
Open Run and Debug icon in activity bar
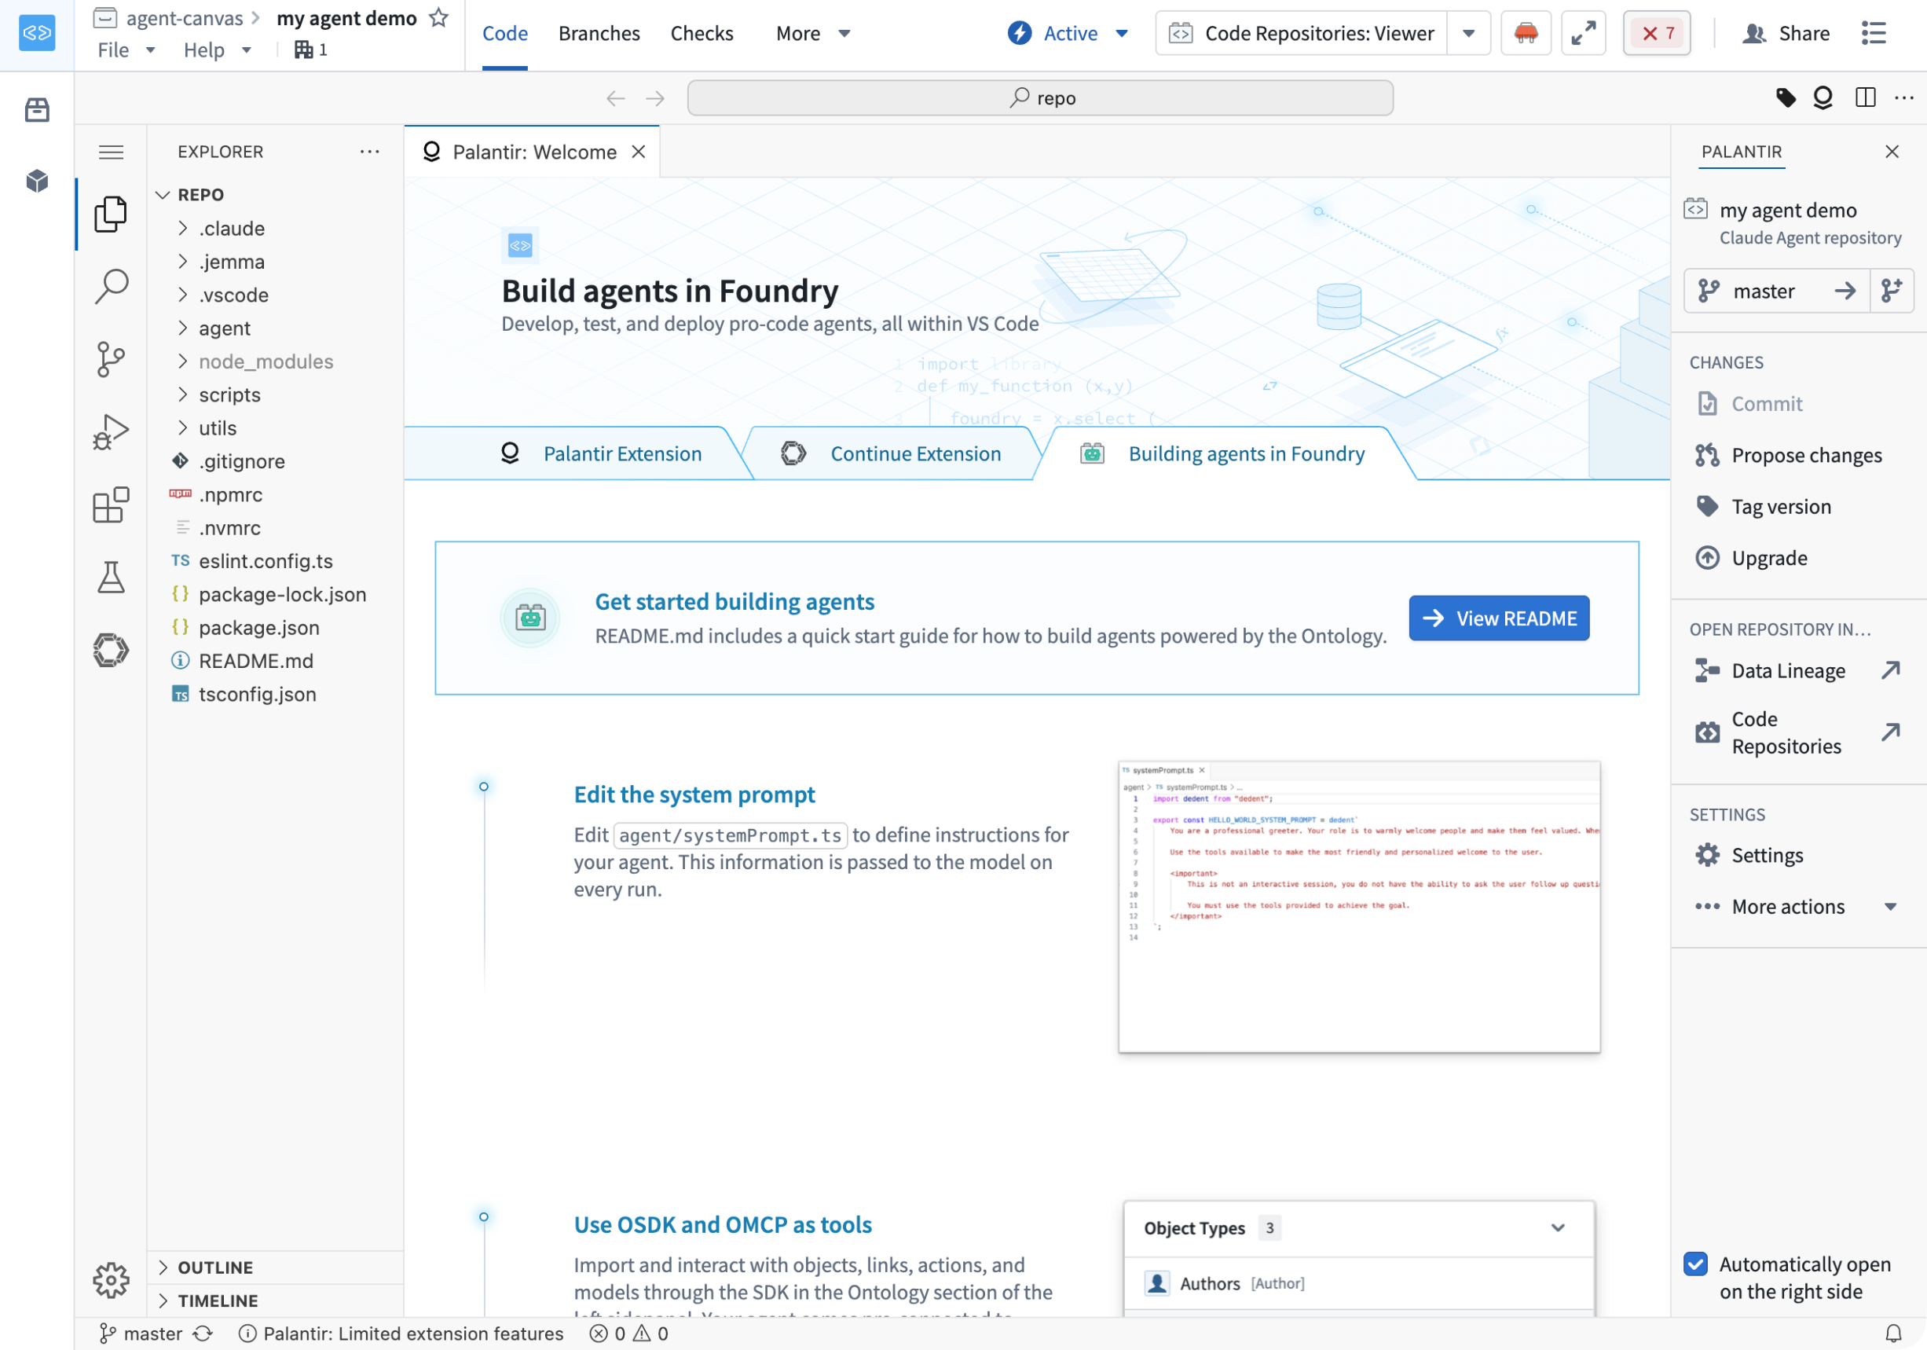click(111, 431)
